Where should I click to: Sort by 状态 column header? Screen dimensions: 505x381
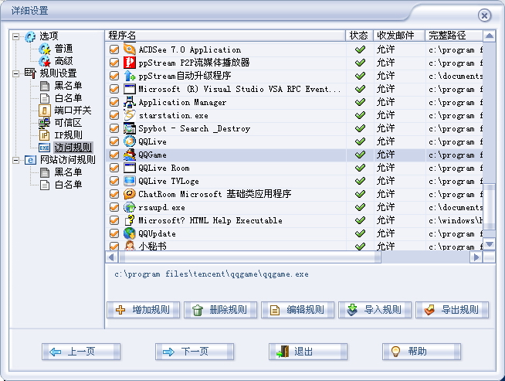click(359, 36)
